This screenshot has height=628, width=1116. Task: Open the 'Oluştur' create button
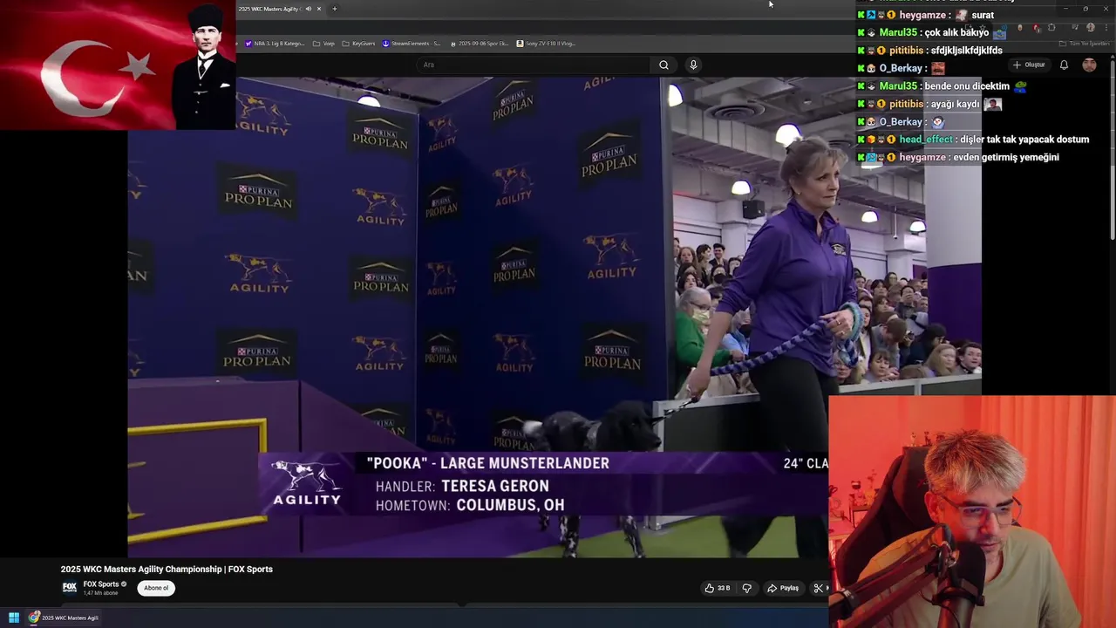1029,65
